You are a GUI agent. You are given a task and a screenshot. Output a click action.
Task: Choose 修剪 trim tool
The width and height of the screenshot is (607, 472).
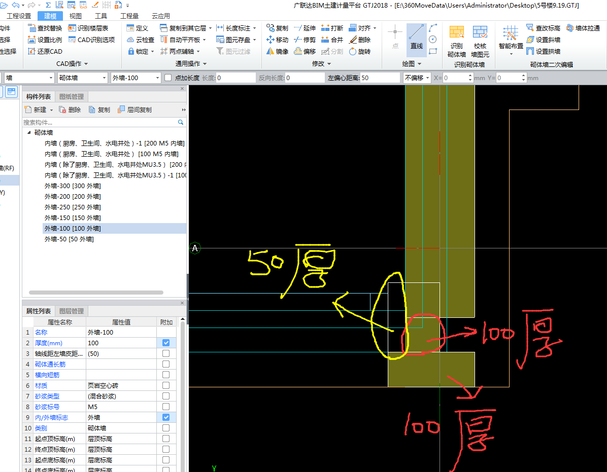point(305,40)
